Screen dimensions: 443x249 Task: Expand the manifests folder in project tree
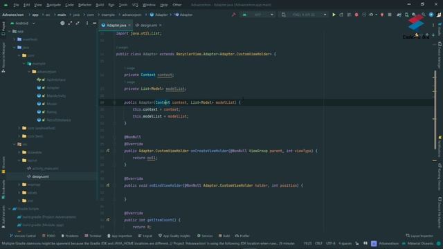15,39
